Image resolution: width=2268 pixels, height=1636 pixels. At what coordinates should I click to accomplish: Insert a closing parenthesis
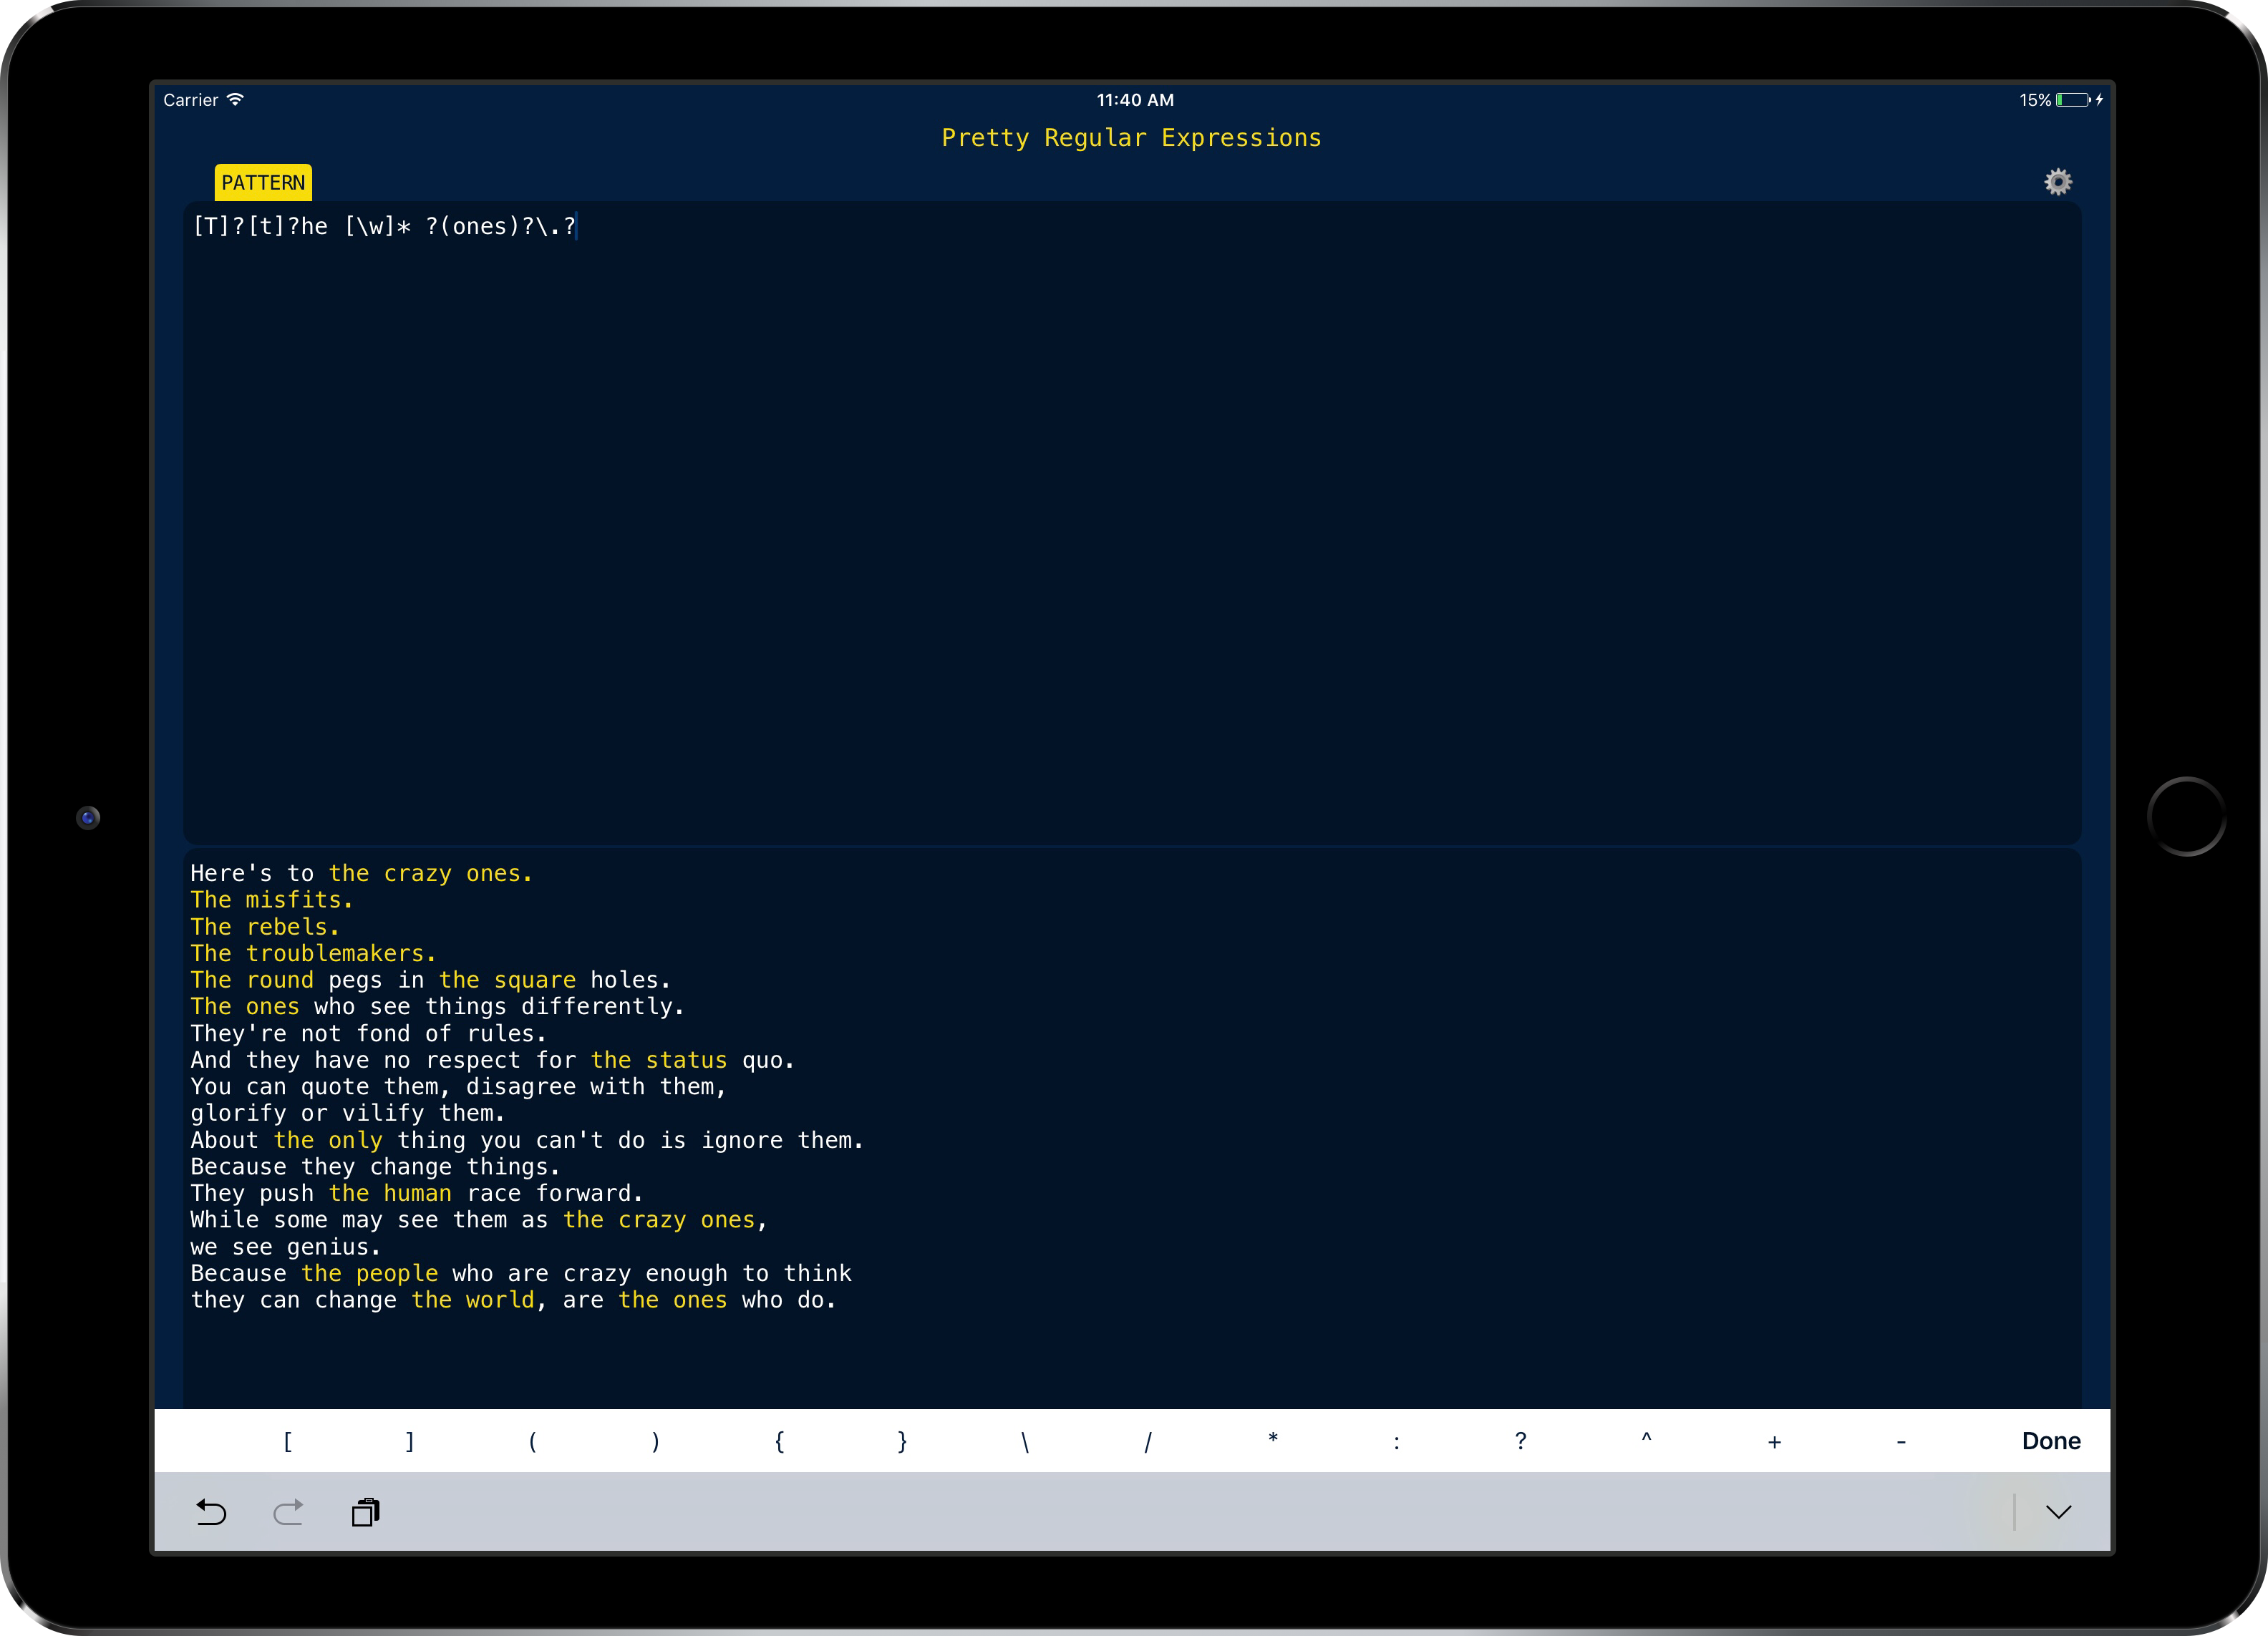pyautogui.click(x=656, y=1441)
